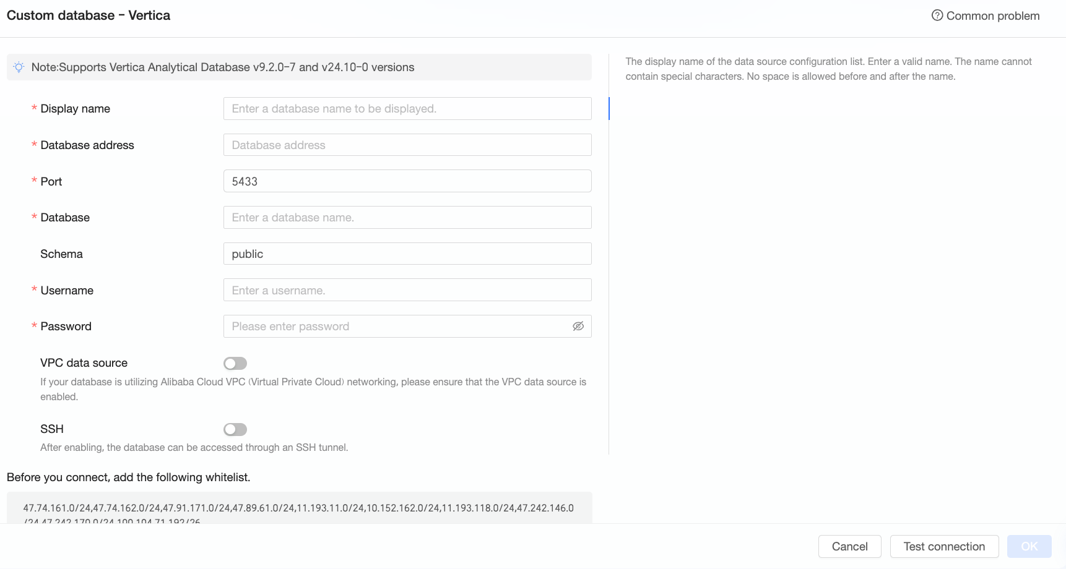The width and height of the screenshot is (1066, 569).
Task: Open the Common problem link
Action: tap(992, 16)
